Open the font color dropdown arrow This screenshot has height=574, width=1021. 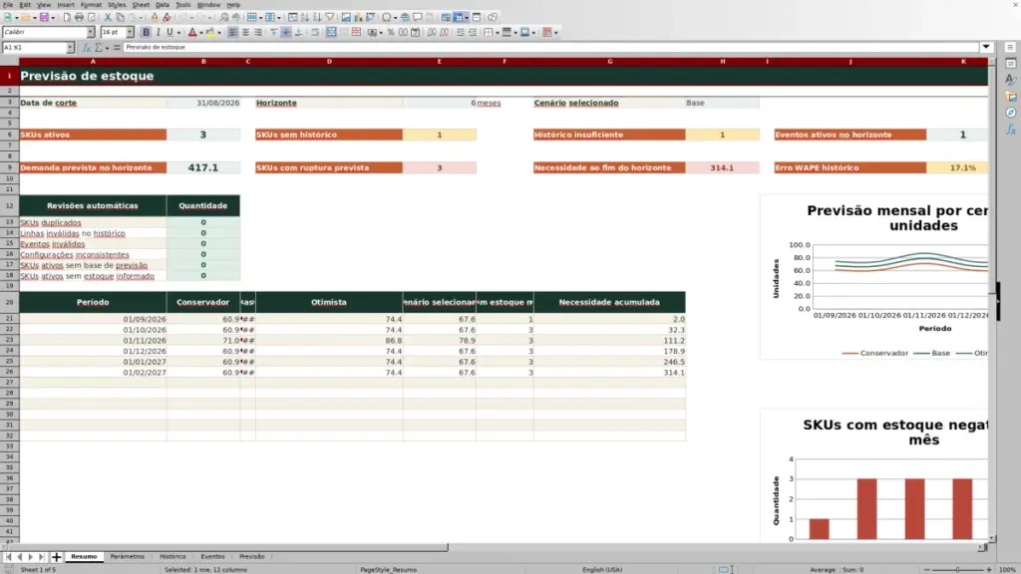tap(201, 33)
